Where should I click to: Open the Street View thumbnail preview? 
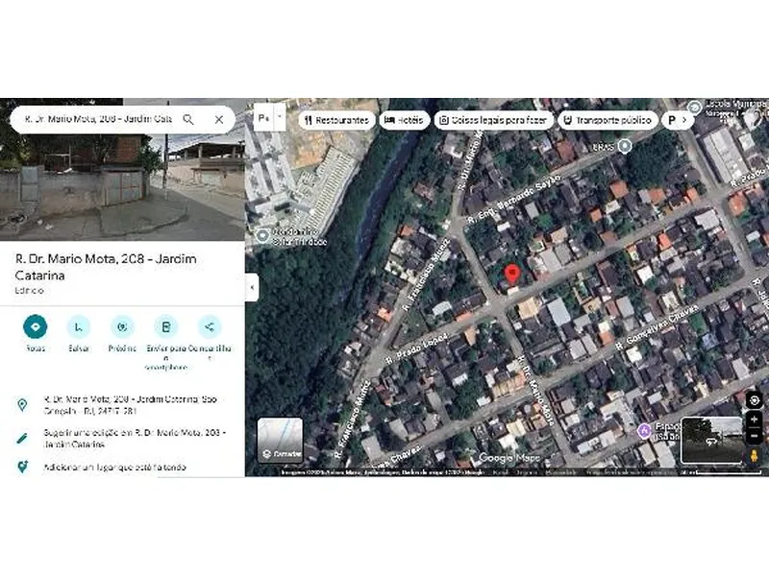click(x=711, y=441)
